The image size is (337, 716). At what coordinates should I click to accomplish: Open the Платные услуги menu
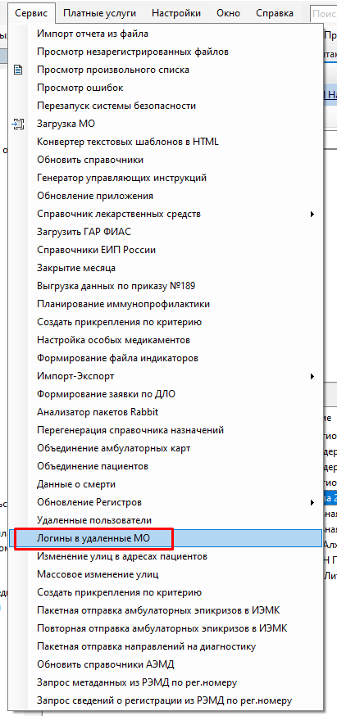click(100, 13)
